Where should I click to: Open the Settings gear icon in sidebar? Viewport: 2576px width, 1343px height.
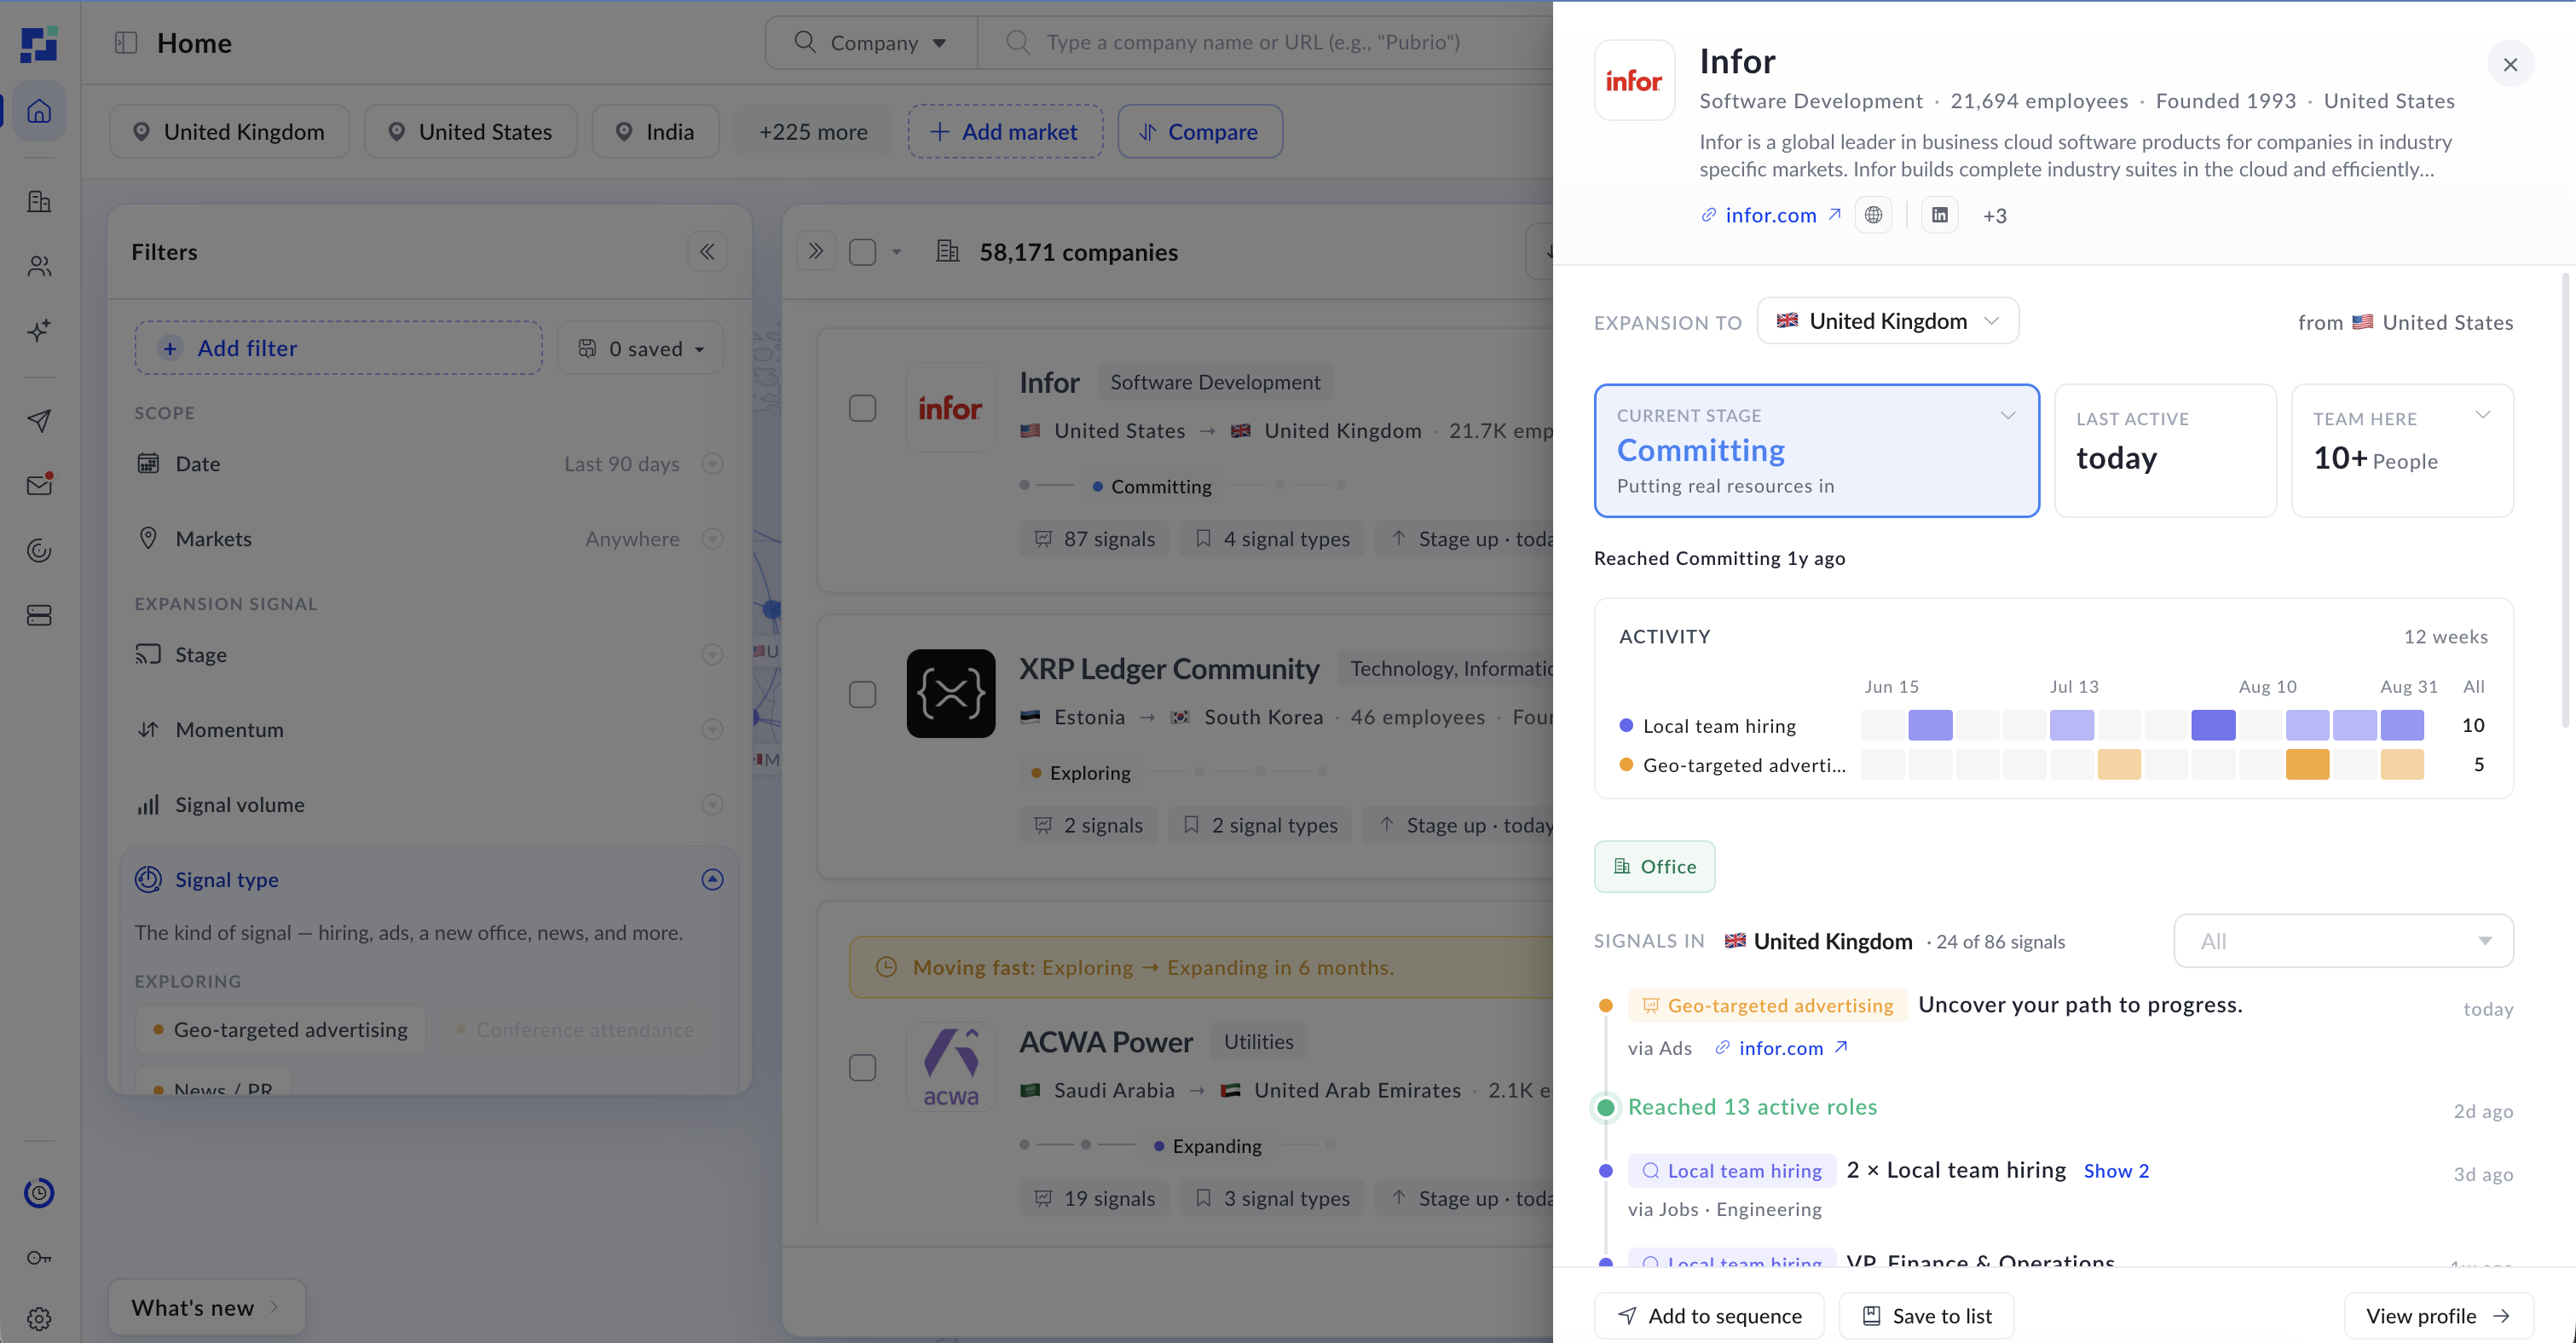39,1318
